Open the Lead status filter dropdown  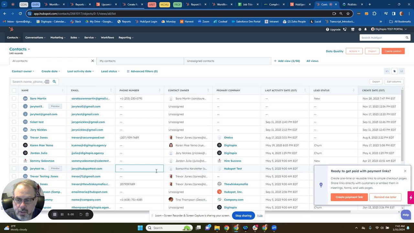[110, 71]
